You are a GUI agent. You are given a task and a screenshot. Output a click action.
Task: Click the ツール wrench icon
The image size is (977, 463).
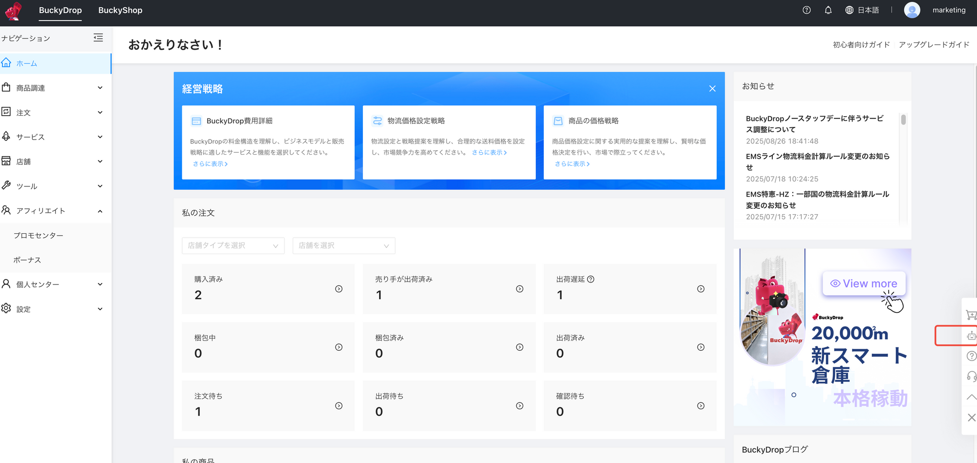click(x=6, y=185)
